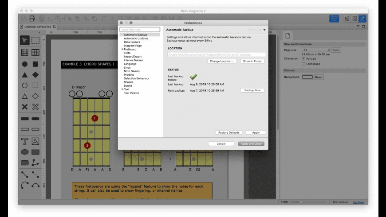The width and height of the screenshot is (386, 217).
Task: Select the hollow rounded barre tool
Action: pos(35,129)
